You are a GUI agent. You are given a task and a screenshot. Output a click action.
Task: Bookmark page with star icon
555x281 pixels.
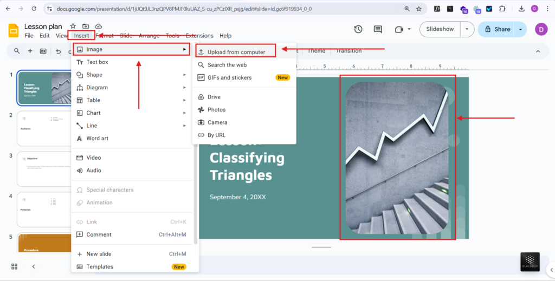419,9
